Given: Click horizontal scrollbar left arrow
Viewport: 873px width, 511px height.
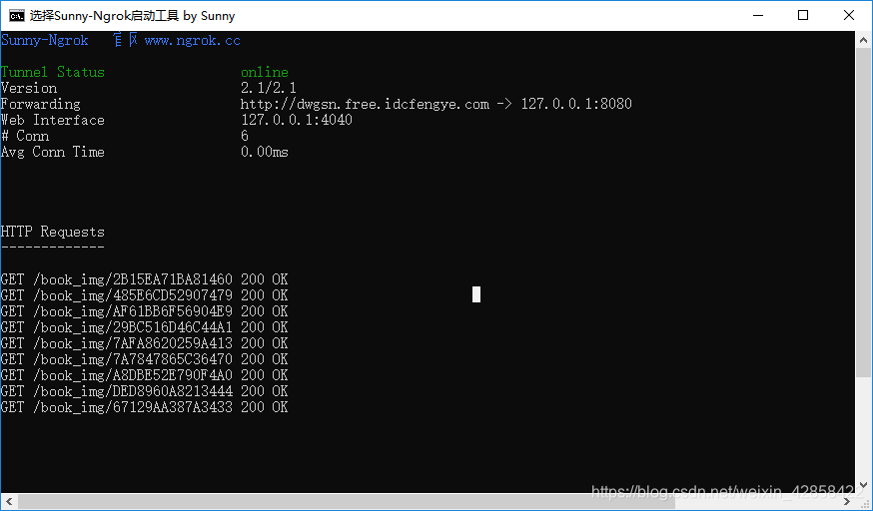Looking at the screenshot, I should (9, 502).
